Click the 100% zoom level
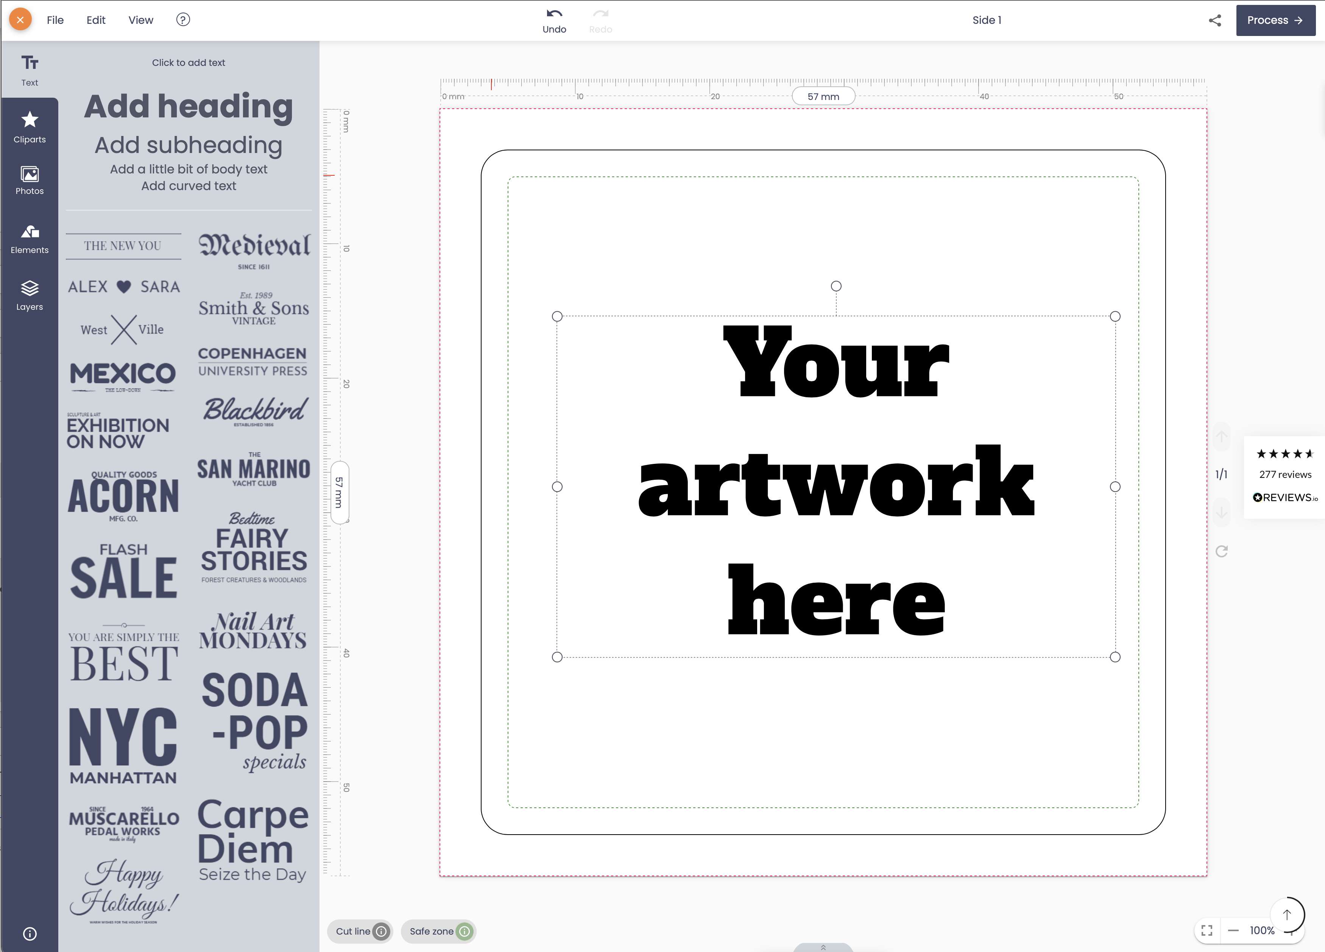Viewport: 1325px width, 952px height. tap(1262, 930)
